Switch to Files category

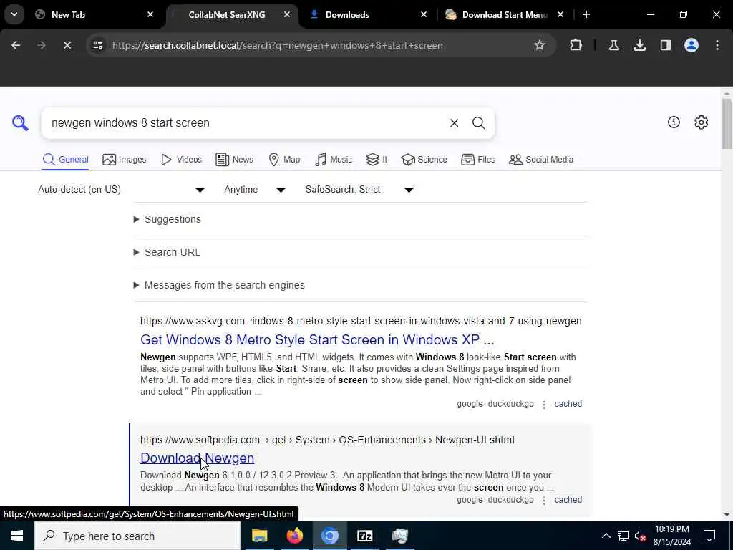click(x=477, y=160)
